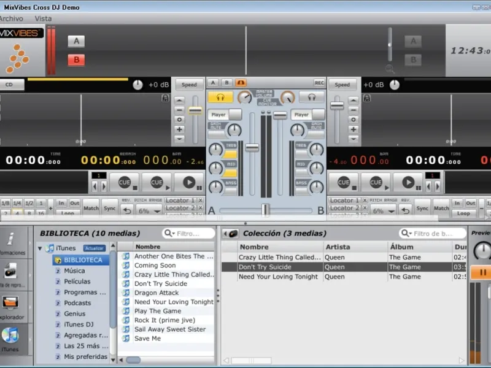The width and height of the screenshot is (491, 368).
Task: Click the iTunes sidebar icon
Action: tap(10, 335)
